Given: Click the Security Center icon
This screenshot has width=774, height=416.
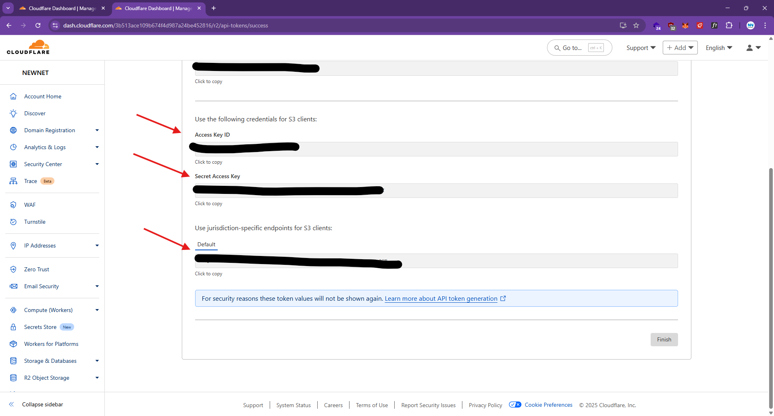Looking at the screenshot, I should [13, 164].
